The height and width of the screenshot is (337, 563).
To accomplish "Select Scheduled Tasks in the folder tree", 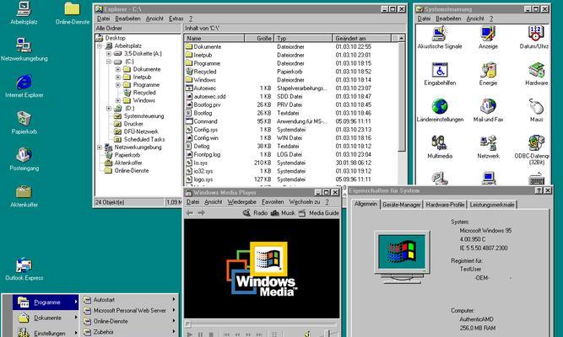I will click(139, 140).
